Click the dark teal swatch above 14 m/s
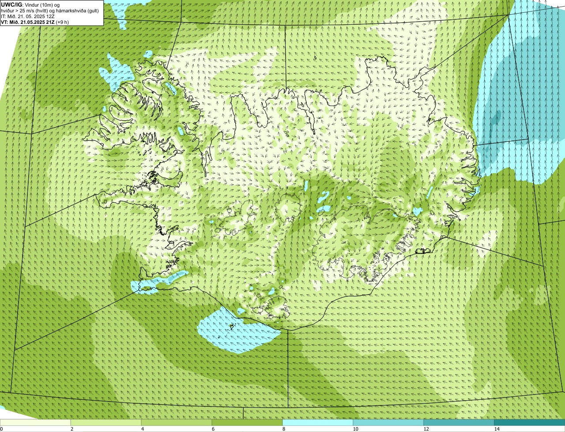This screenshot has height=432, width=565. click(530, 422)
